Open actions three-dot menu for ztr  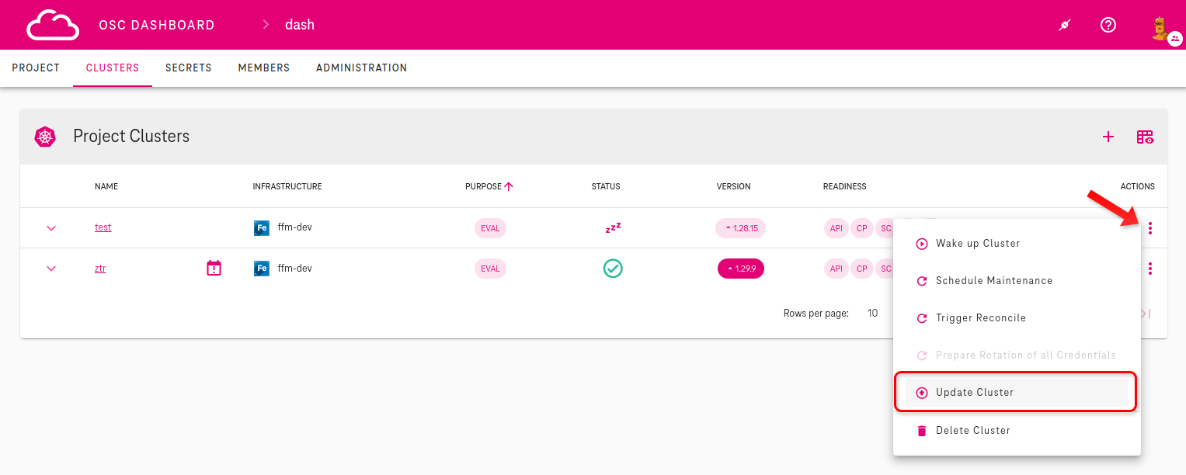[1149, 269]
